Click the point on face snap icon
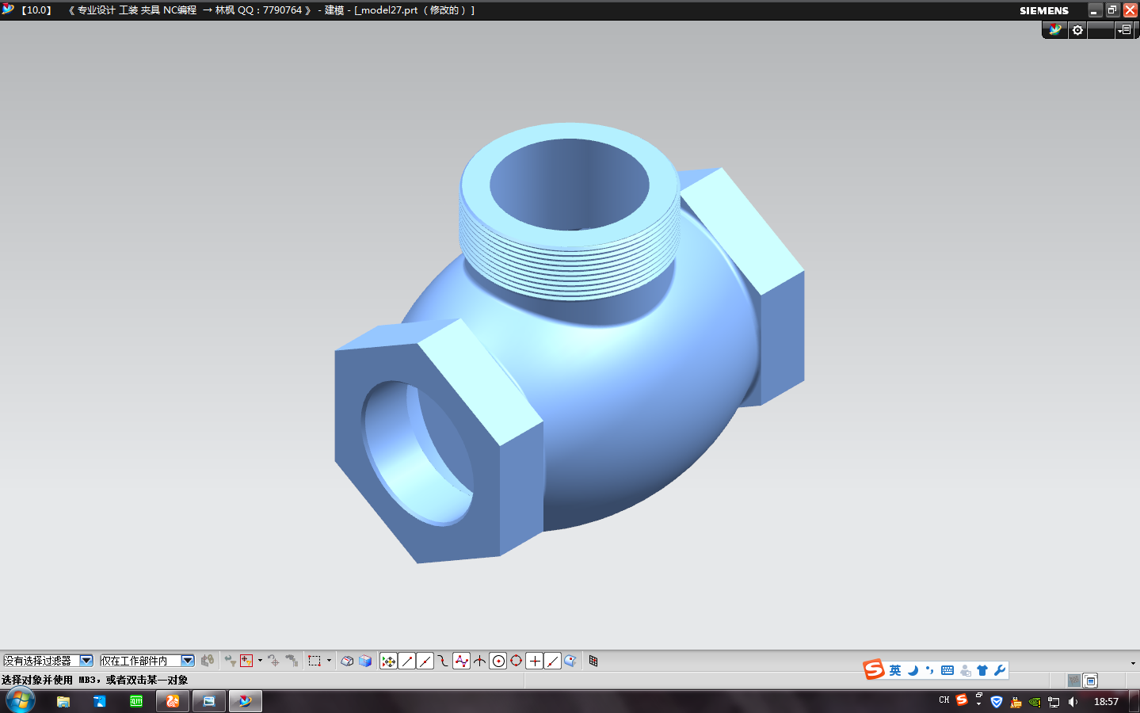The image size is (1140, 713). pos(570,661)
